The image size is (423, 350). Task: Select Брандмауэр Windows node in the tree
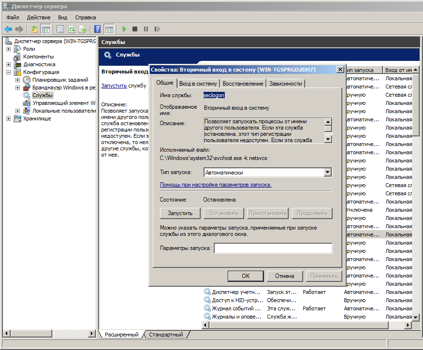click(x=63, y=87)
